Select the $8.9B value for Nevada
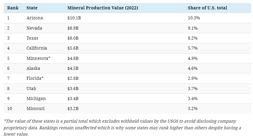The image size is (253, 139). click(73, 28)
